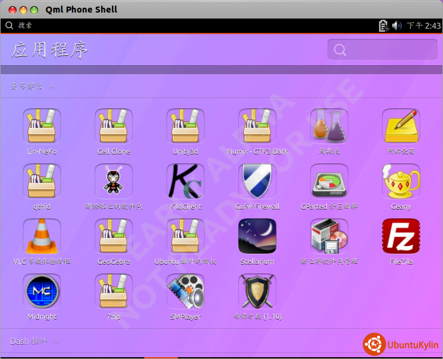This screenshot has height=359, width=443.
Task: Launch Gufw Firewall
Action: (257, 181)
